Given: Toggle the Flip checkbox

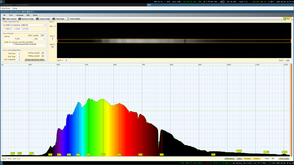Looking at the screenshot, I should point(55,26).
